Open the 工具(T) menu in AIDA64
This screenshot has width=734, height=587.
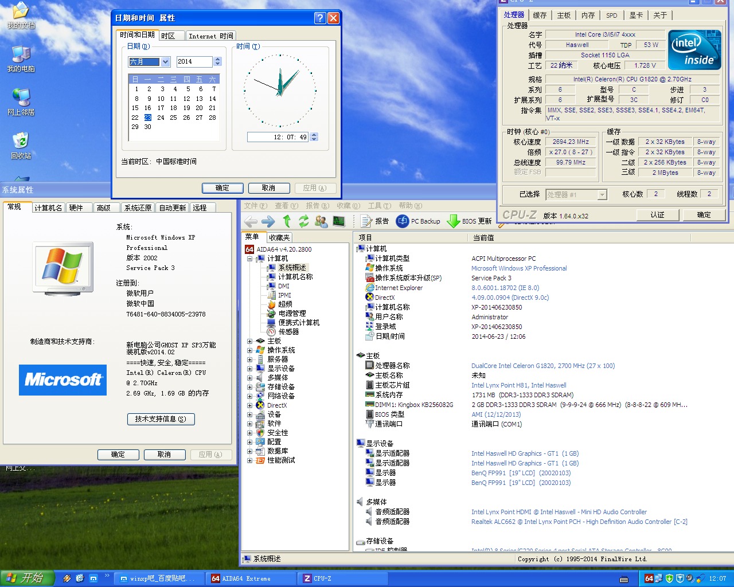click(x=379, y=206)
